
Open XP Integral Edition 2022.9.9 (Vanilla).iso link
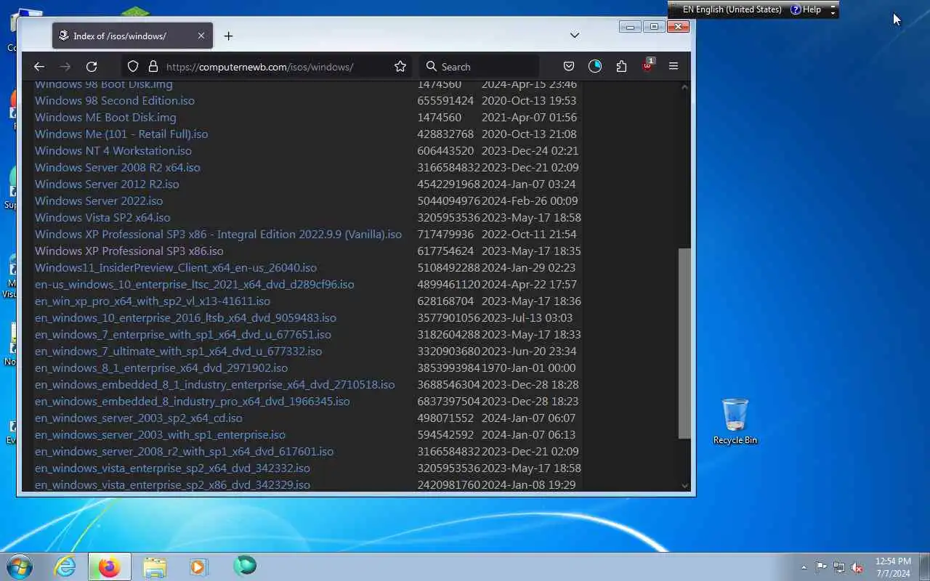point(218,235)
